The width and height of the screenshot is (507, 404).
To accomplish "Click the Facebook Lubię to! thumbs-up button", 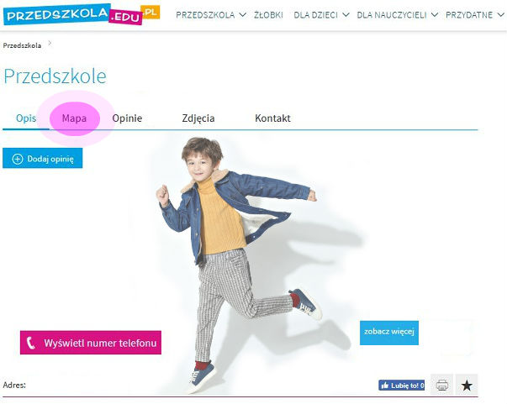I will (x=401, y=386).
